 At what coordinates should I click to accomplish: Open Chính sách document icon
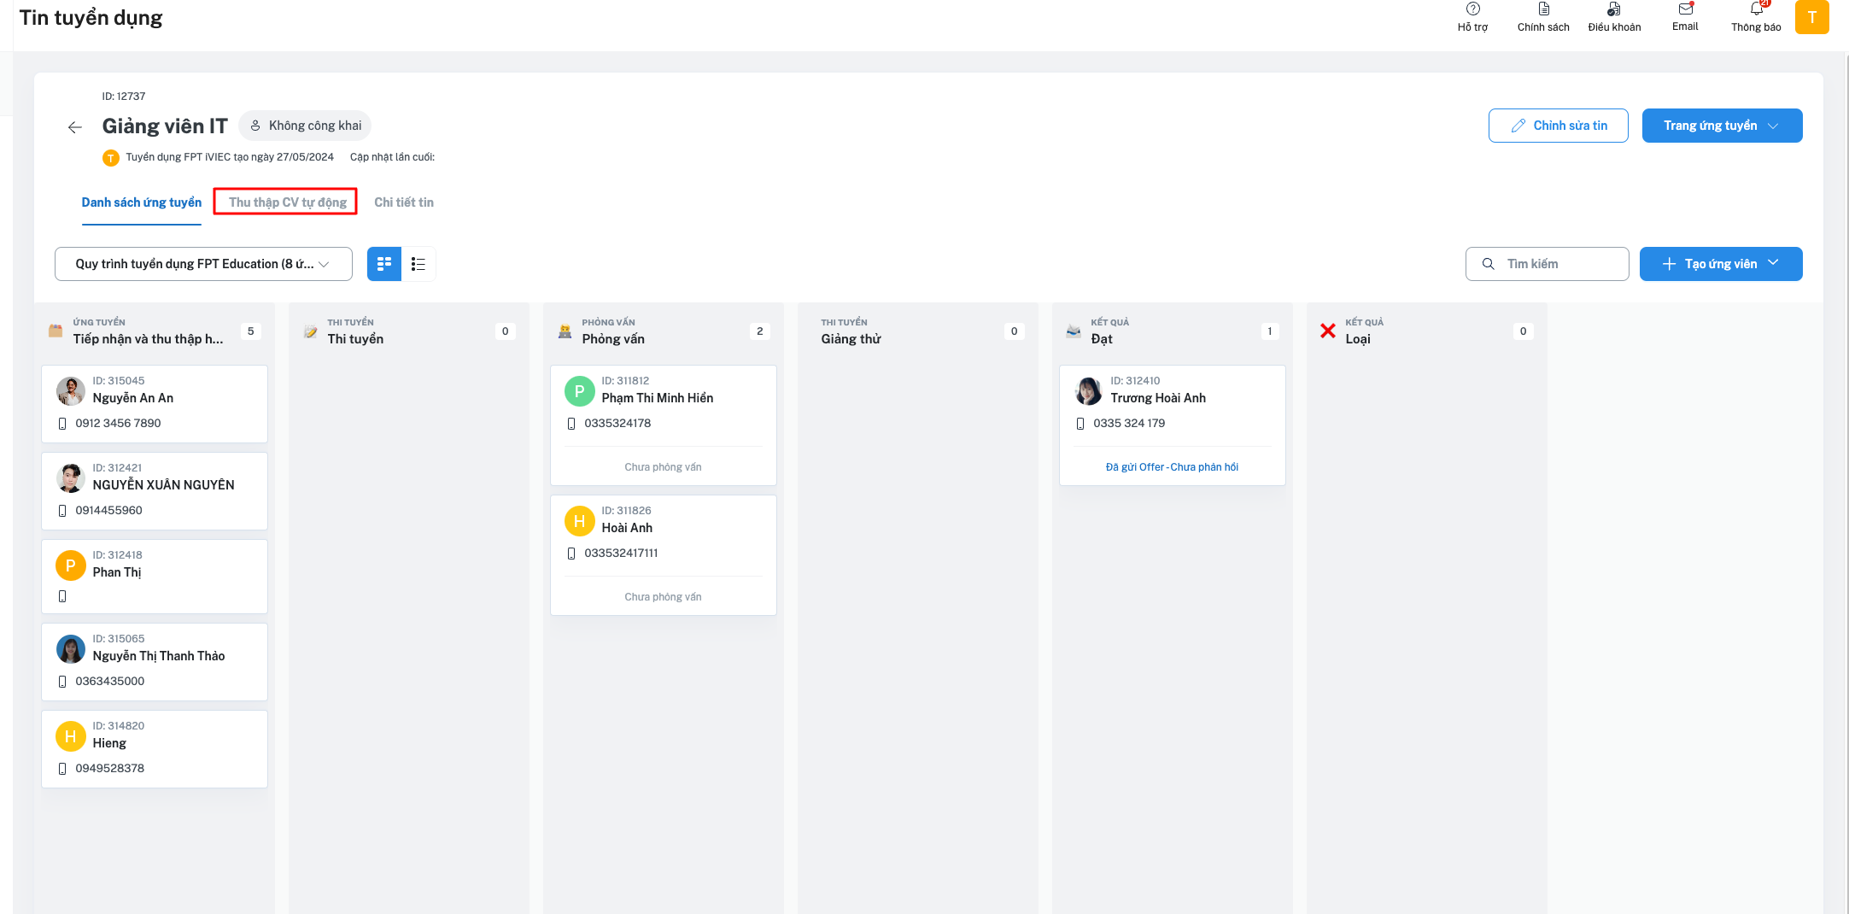pyautogui.click(x=1543, y=10)
